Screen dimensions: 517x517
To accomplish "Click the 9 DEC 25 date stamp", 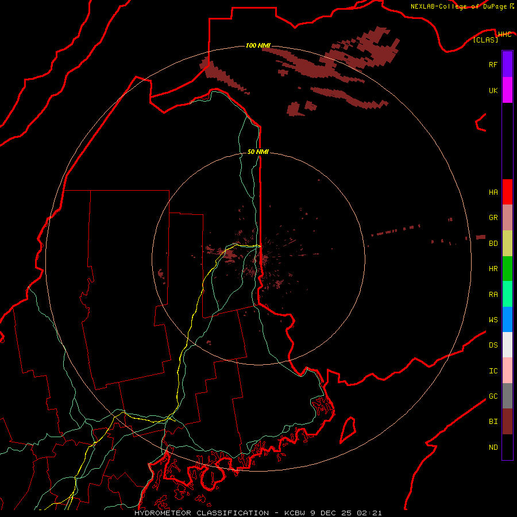I will coord(331,513).
